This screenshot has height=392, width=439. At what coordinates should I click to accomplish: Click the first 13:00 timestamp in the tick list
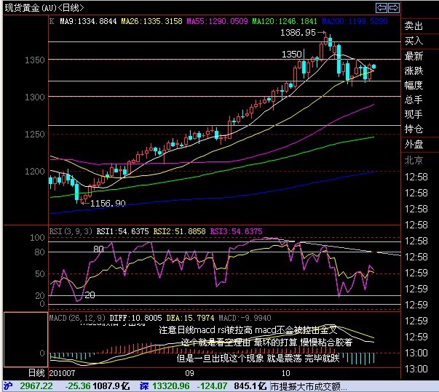[416, 353]
